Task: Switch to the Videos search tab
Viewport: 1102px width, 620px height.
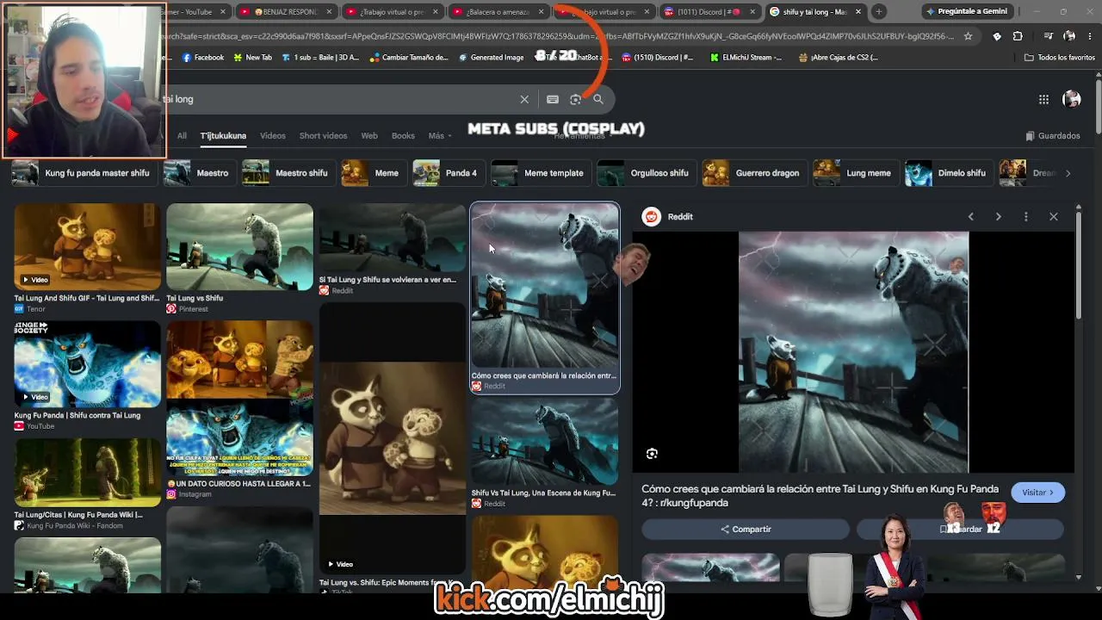Action: (273, 136)
